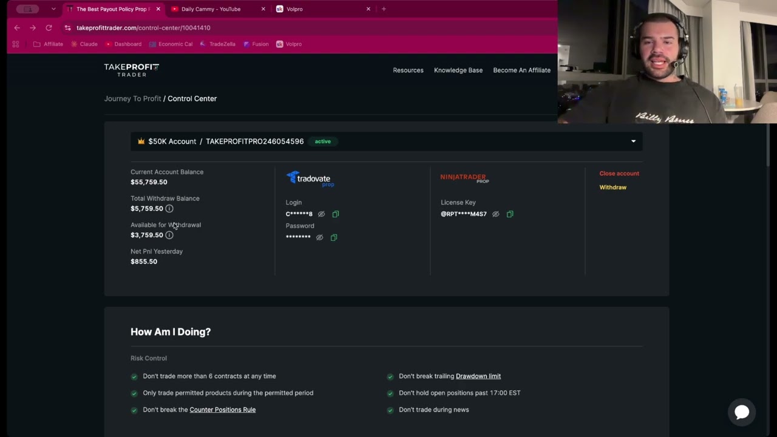This screenshot has width=777, height=437.
Task: Click the $855.50 Net Pnl value
Action: click(144, 262)
